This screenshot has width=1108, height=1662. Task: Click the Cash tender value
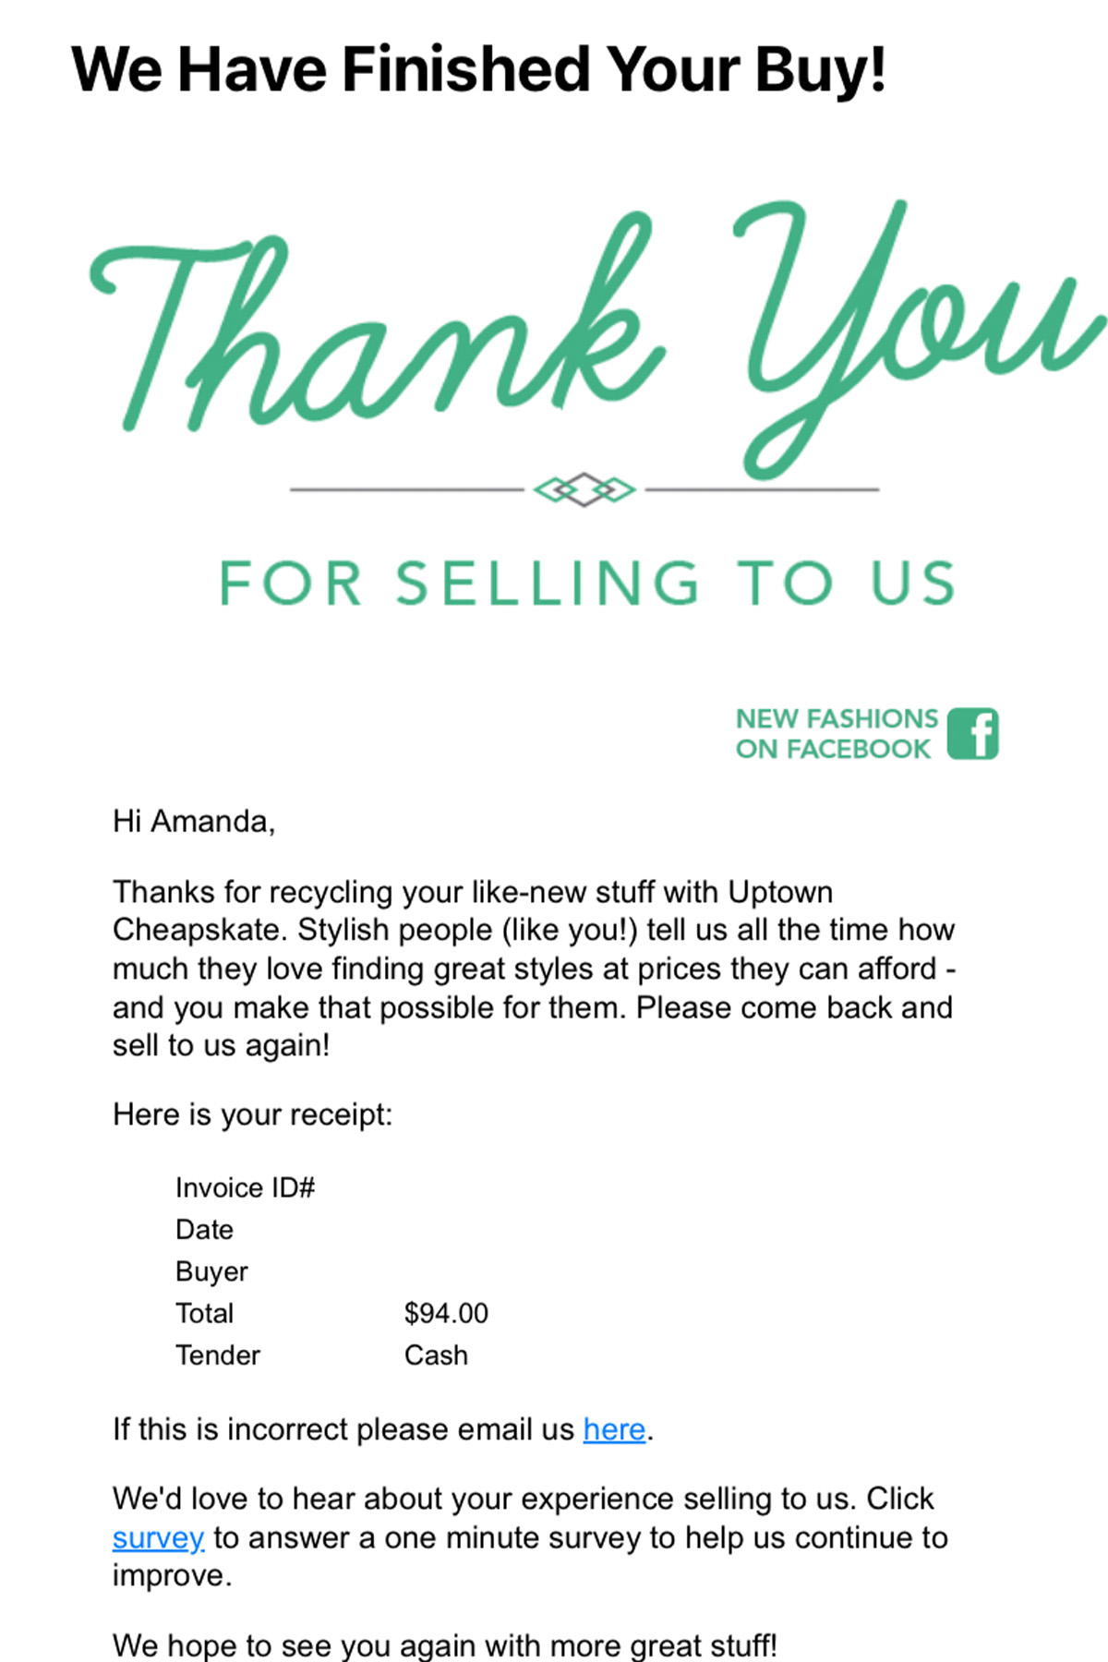[x=436, y=1355]
